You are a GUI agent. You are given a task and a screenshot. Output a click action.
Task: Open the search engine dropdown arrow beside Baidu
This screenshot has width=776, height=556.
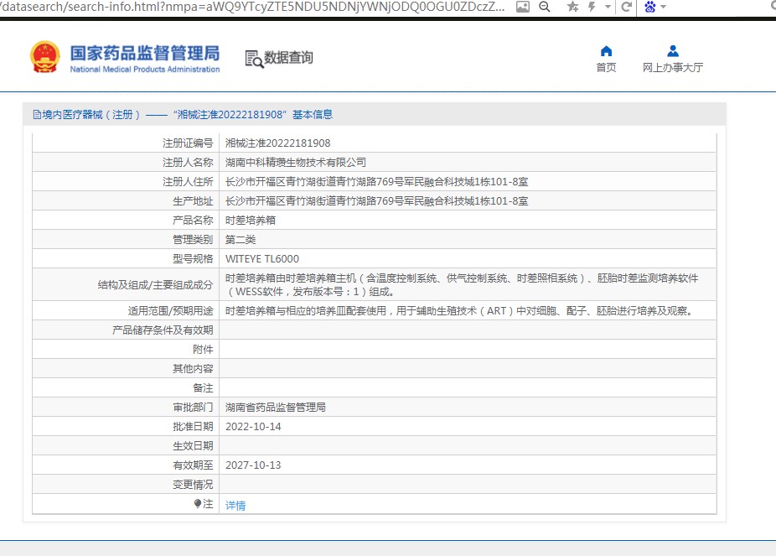click(664, 8)
